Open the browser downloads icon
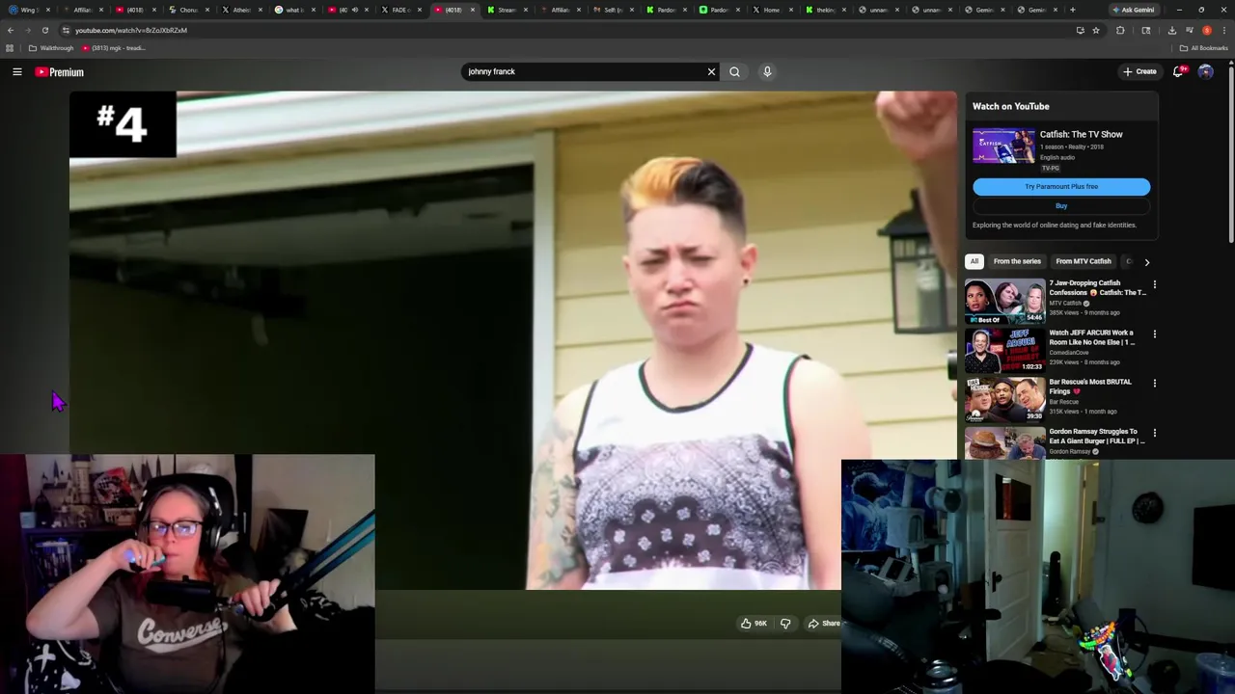The height and width of the screenshot is (694, 1235). [x=1171, y=30]
